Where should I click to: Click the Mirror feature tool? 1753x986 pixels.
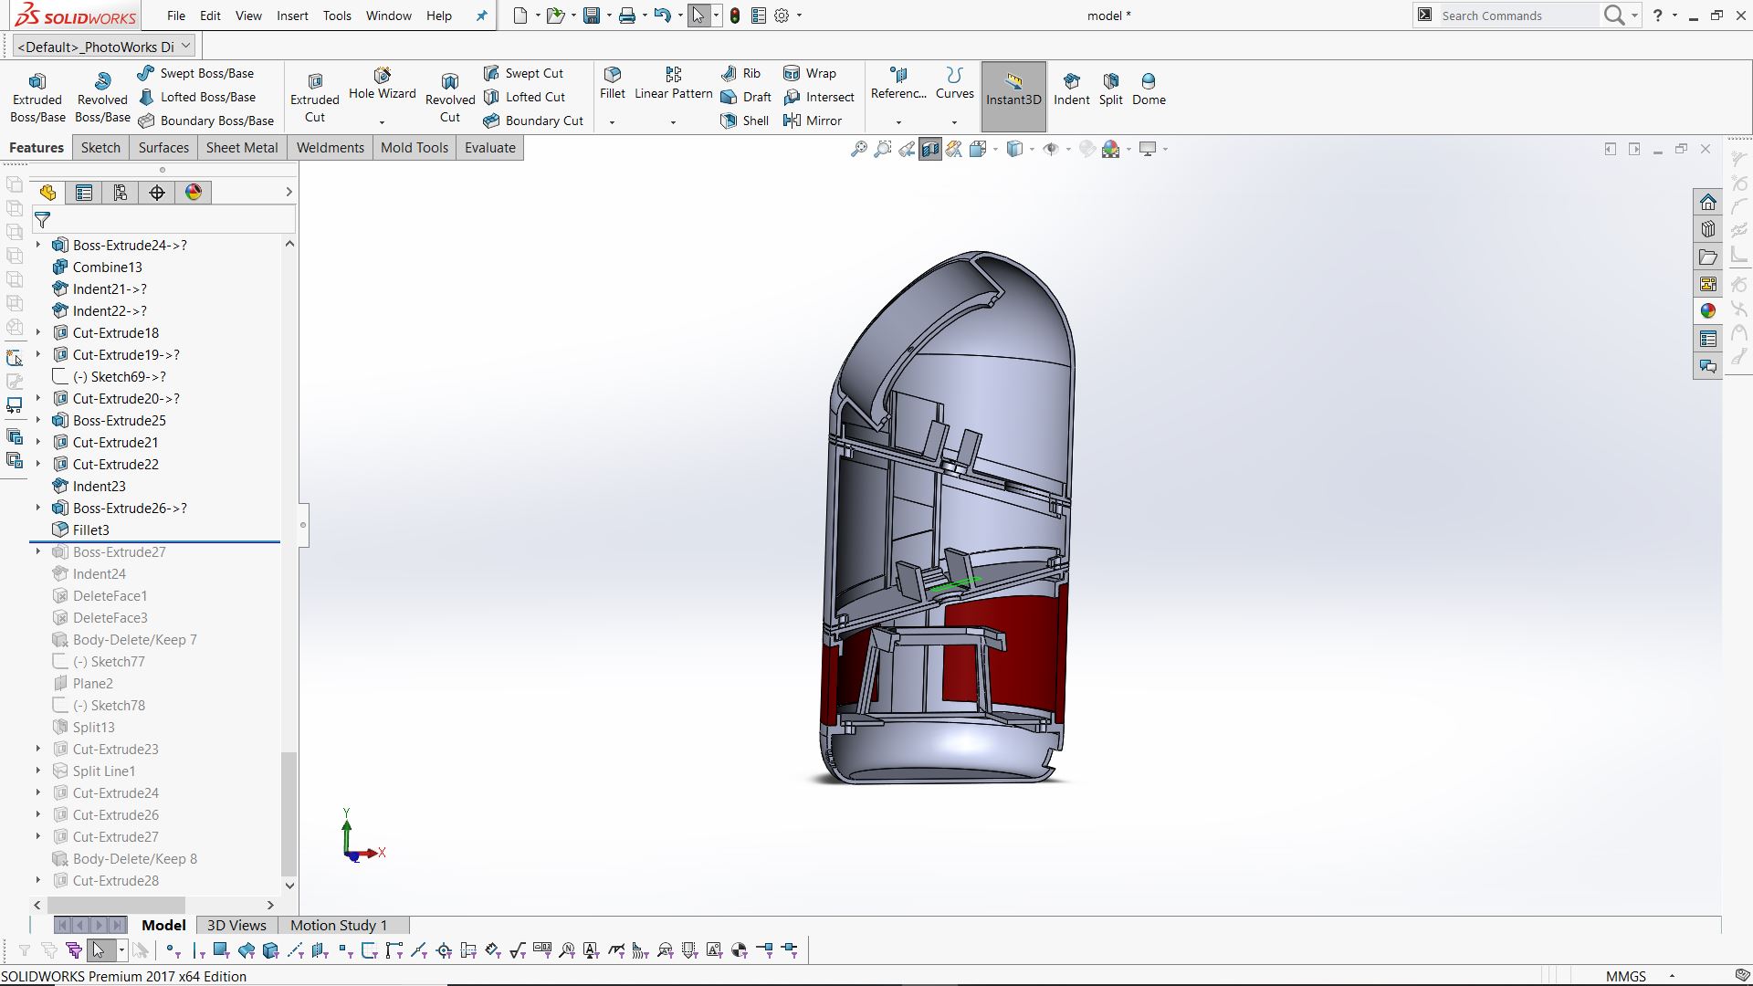(x=813, y=121)
